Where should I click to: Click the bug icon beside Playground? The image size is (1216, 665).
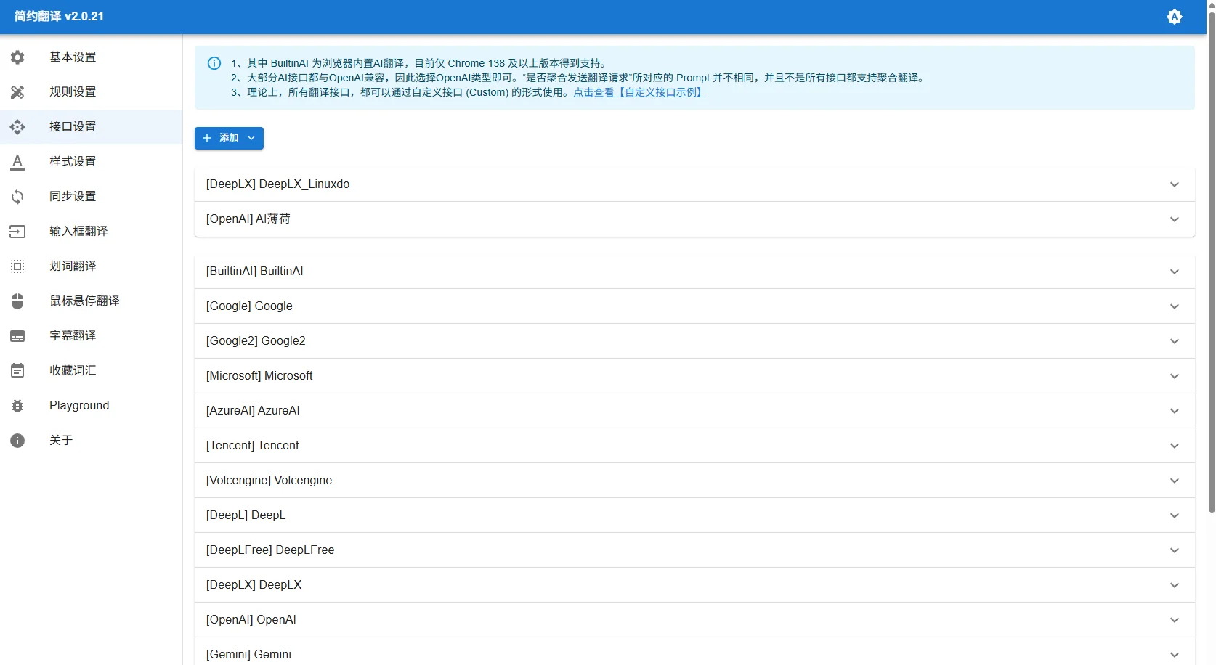click(17, 406)
